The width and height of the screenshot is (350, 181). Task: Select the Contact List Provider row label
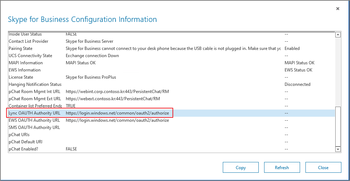[28, 41]
